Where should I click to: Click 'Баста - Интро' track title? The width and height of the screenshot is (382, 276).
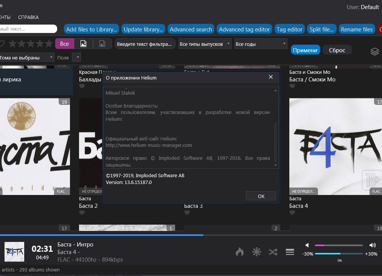75,244
